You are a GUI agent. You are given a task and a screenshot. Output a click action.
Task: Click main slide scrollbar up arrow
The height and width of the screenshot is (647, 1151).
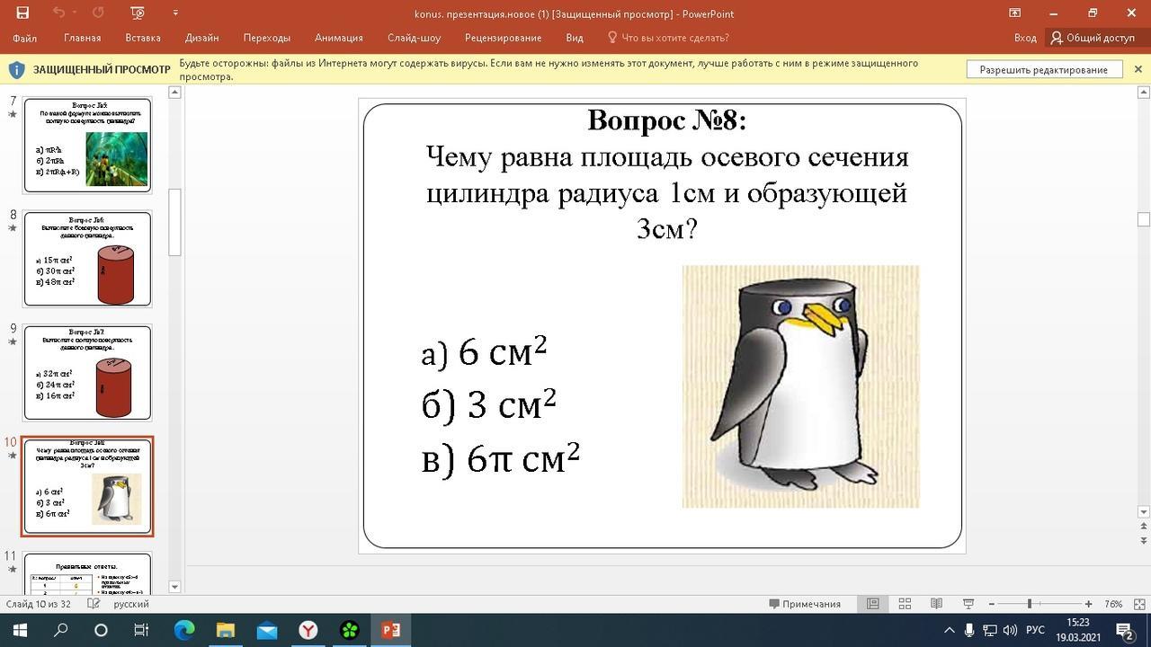point(1144,92)
